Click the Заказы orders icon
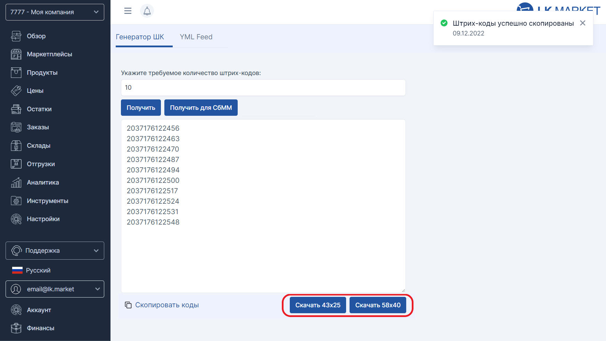Viewport: 606px width, 341px height. (x=16, y=127)
